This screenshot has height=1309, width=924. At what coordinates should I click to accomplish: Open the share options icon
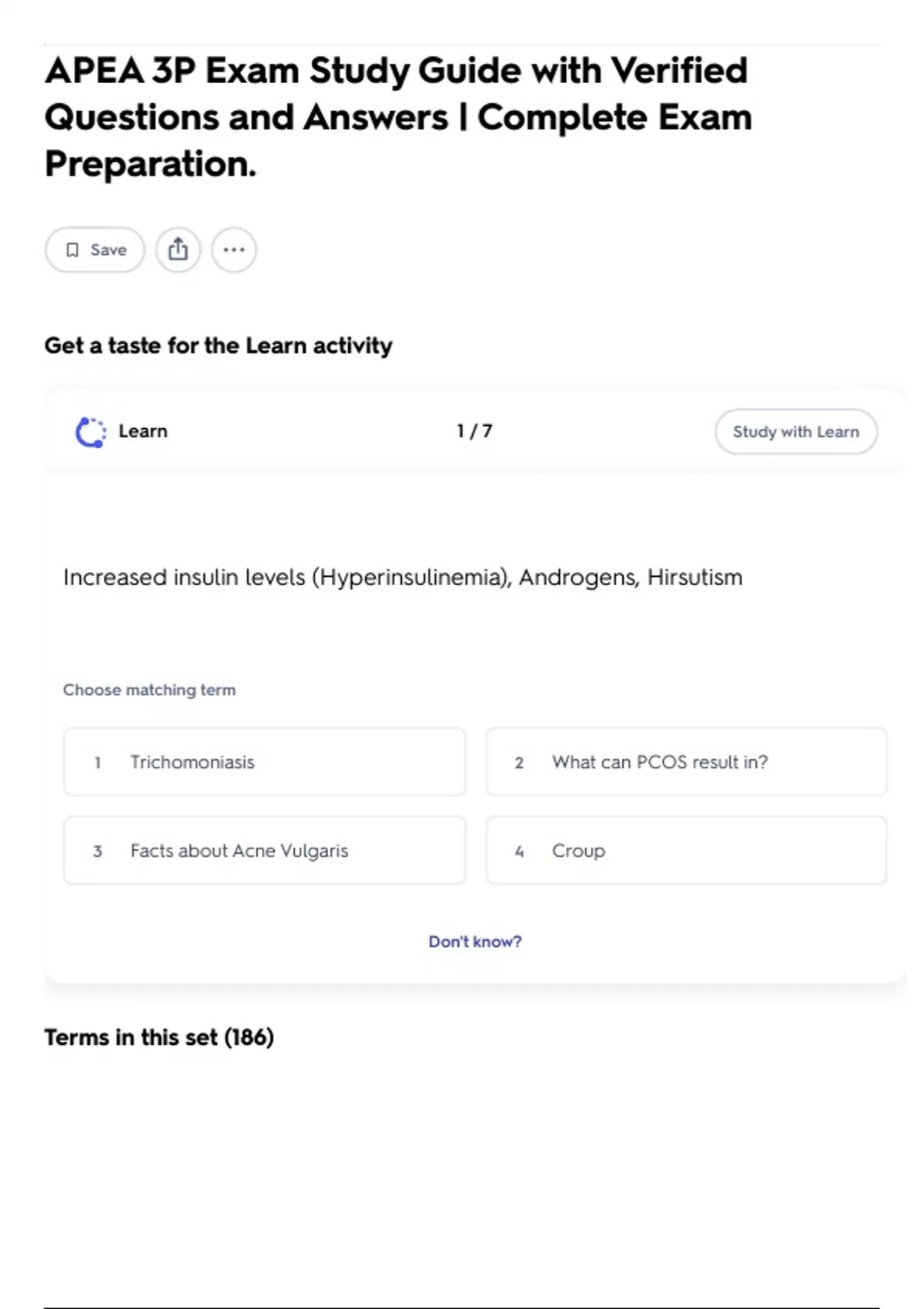pyautogui.click(x=178, y=249)
